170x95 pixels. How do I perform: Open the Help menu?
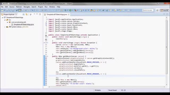click(58, 7)
